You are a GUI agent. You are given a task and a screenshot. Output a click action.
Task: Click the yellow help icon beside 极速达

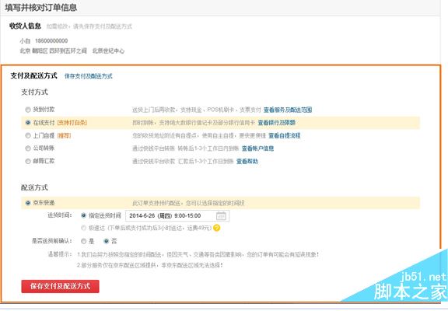point(217,228)
